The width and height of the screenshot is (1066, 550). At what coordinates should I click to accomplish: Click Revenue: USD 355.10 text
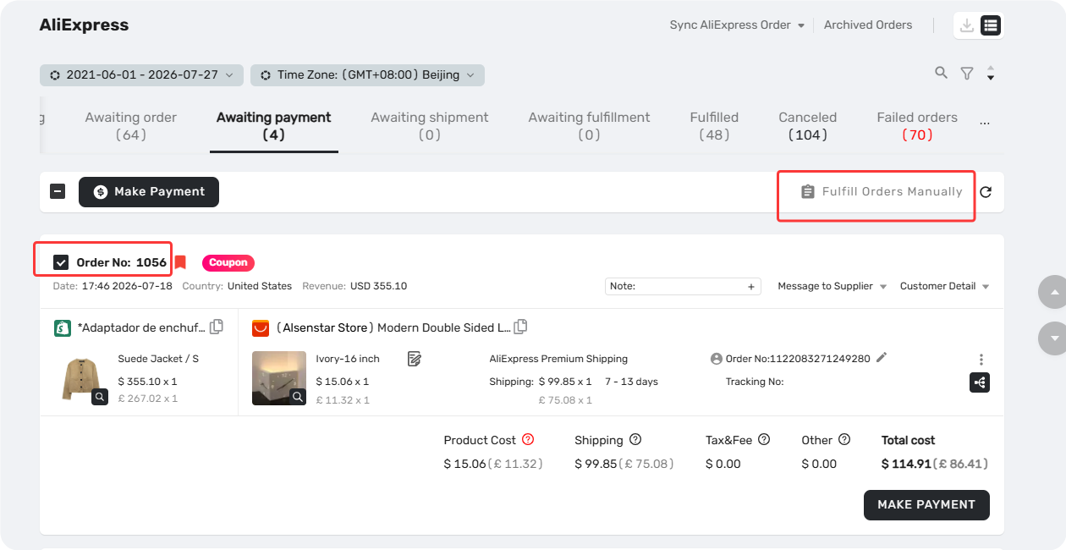click(354, 286)
